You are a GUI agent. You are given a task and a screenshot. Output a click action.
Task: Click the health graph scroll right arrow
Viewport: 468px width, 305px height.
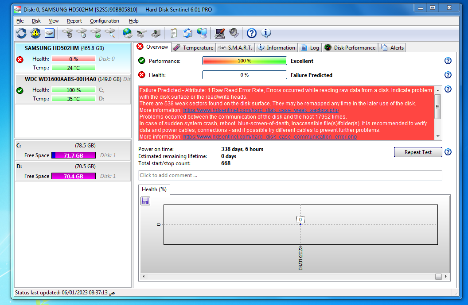(446, 276)
